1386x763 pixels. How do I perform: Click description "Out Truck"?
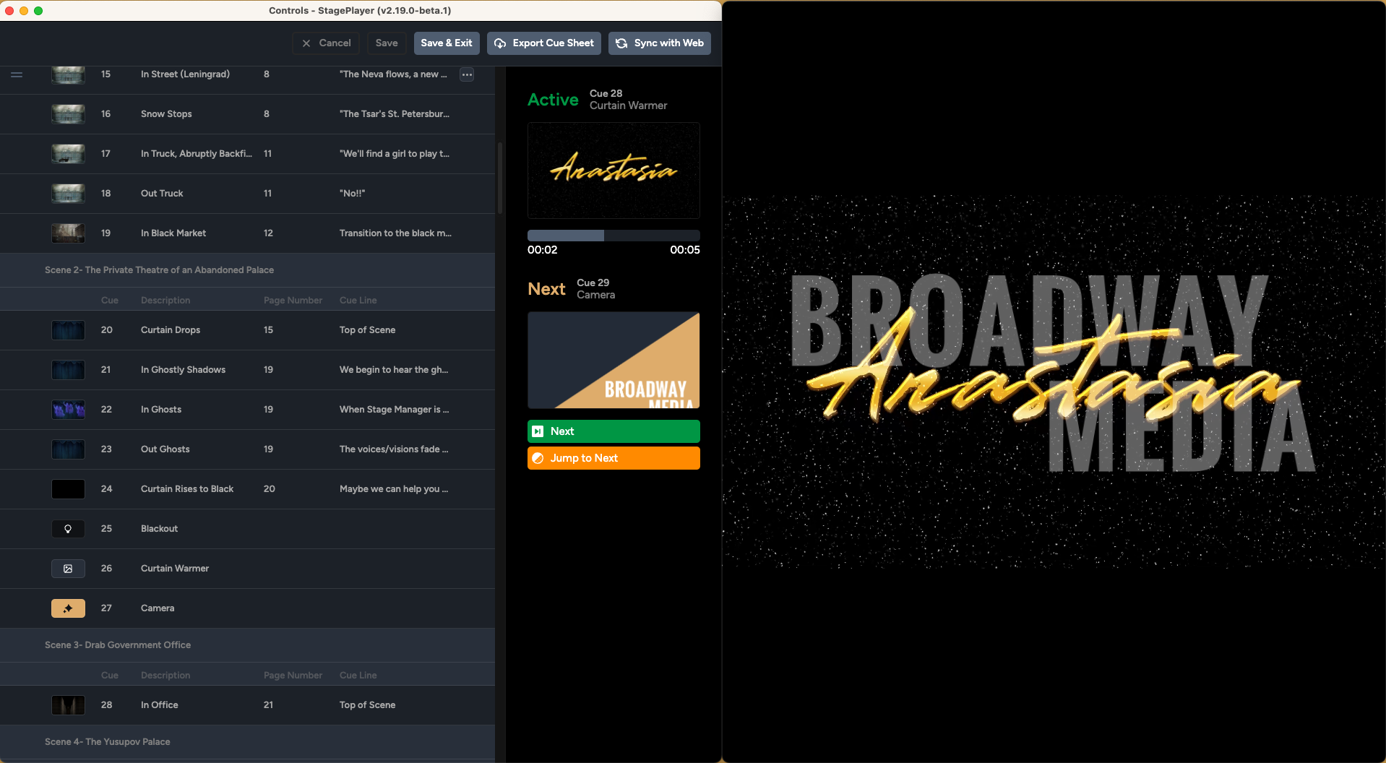tap(162, 194)
